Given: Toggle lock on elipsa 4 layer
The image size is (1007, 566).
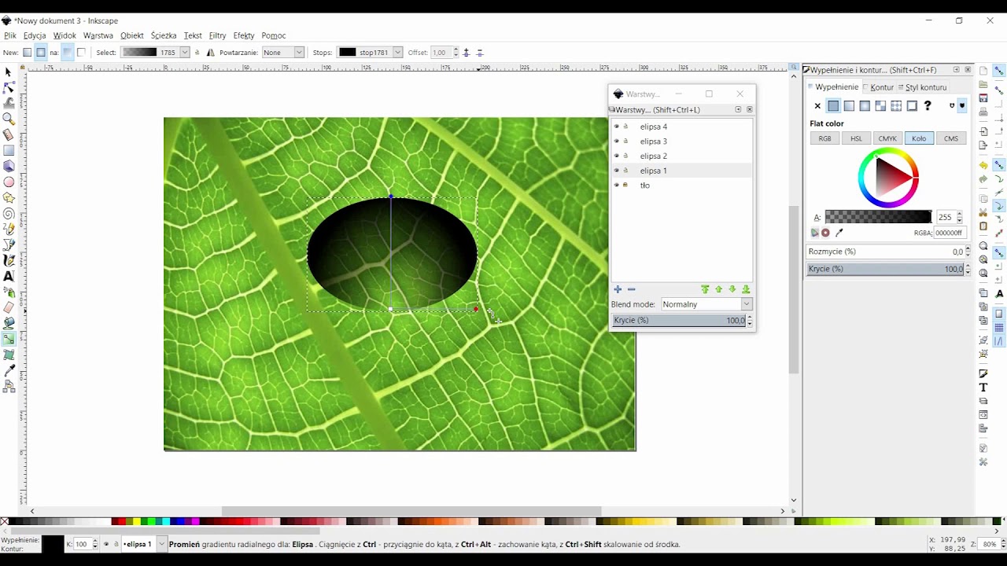Looking at the screenshot, I should [x=626, y=127].
